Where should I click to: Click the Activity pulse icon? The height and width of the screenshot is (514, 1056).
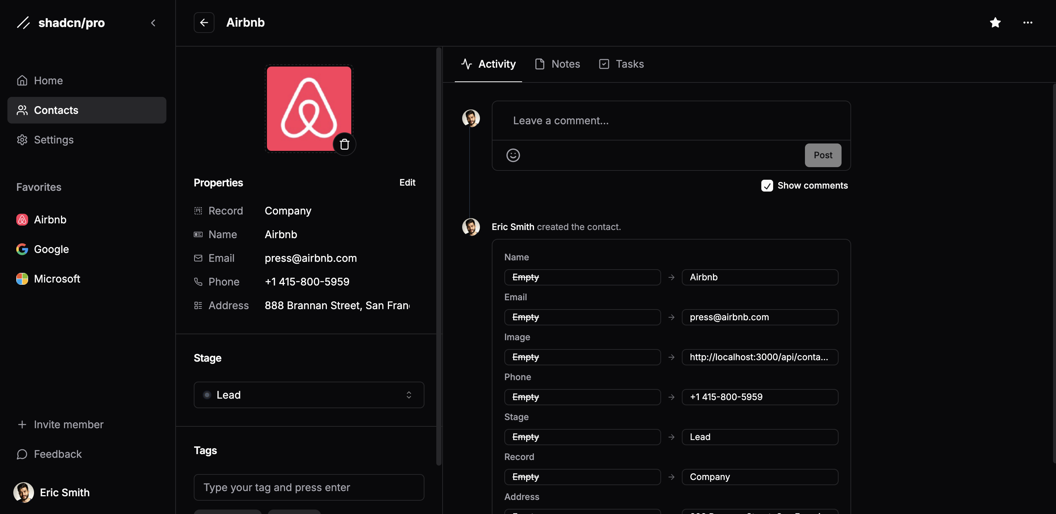coord(467,64)
